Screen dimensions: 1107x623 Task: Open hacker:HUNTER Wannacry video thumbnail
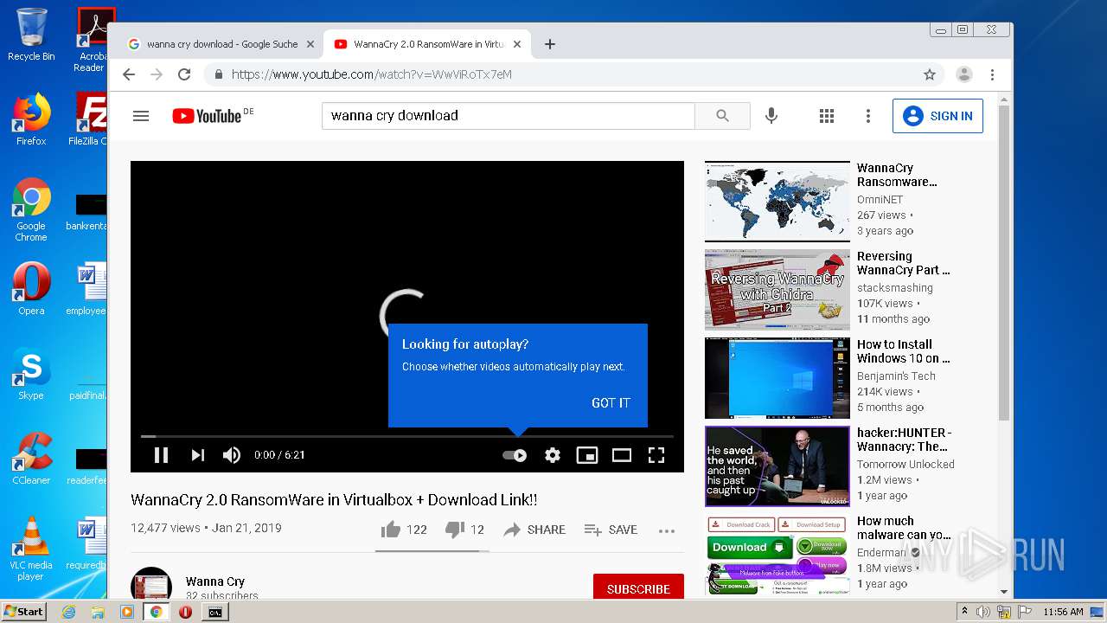coord(777,466)
